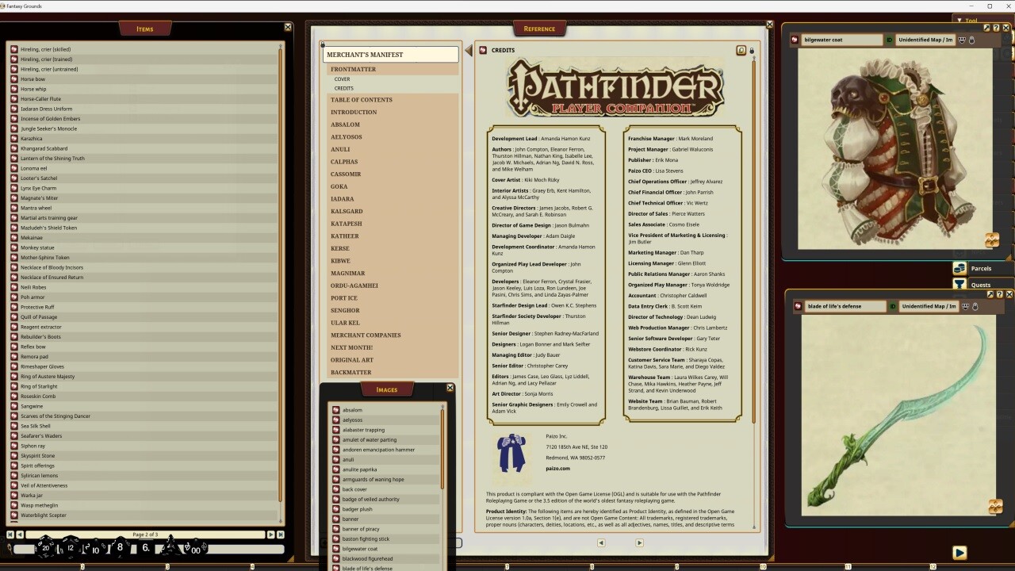
Task: Open the Unidentified Map / 1m dropdown field
Action: point(925,39)
